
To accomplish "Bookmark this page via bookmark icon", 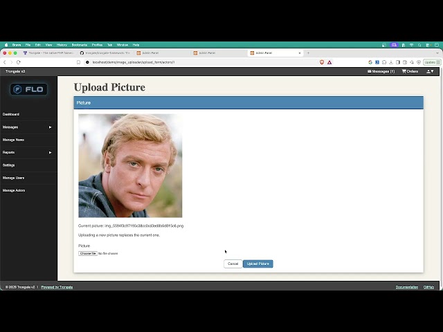I will click(78, 62).
